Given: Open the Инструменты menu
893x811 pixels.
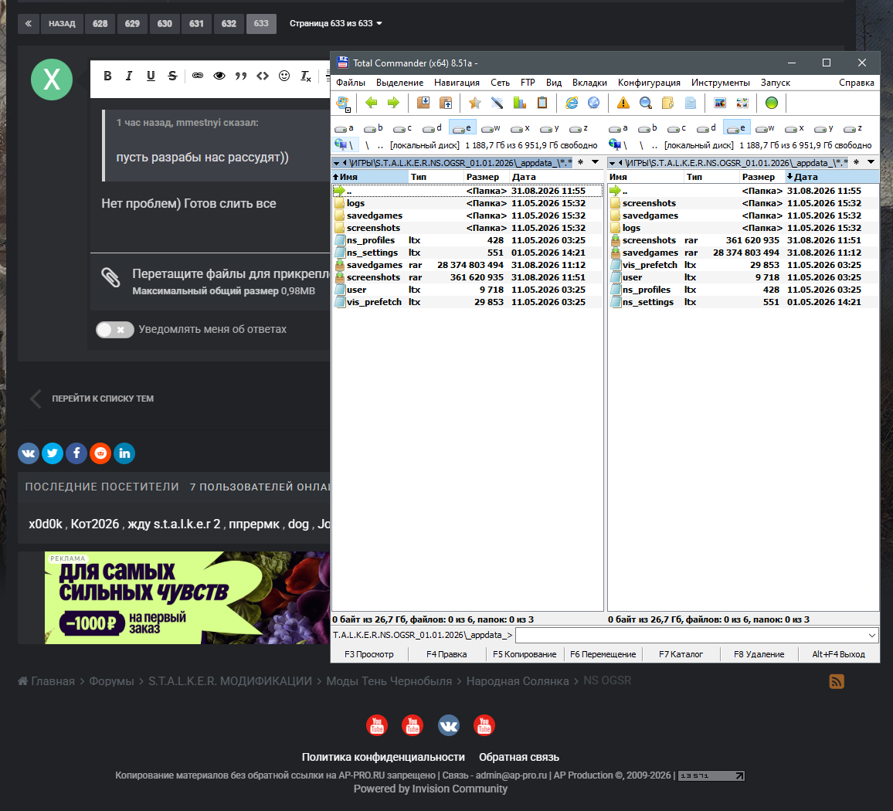Looking at the screenshot, I should point(721,83).
